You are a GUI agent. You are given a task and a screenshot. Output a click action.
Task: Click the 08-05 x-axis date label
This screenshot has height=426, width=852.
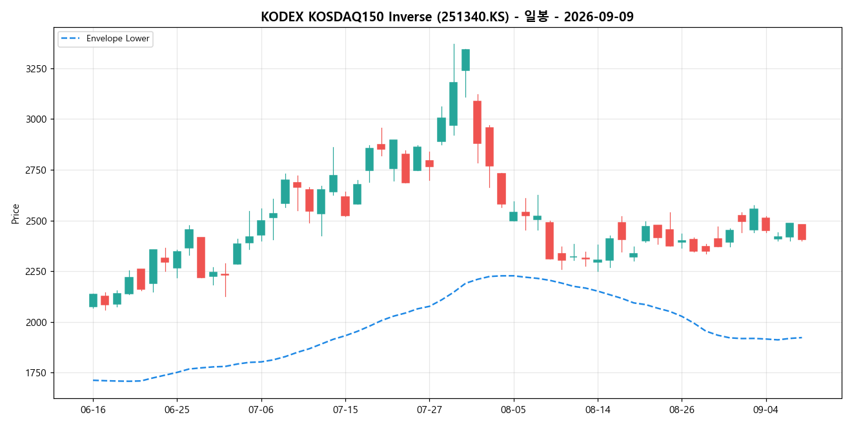[514, 410]
